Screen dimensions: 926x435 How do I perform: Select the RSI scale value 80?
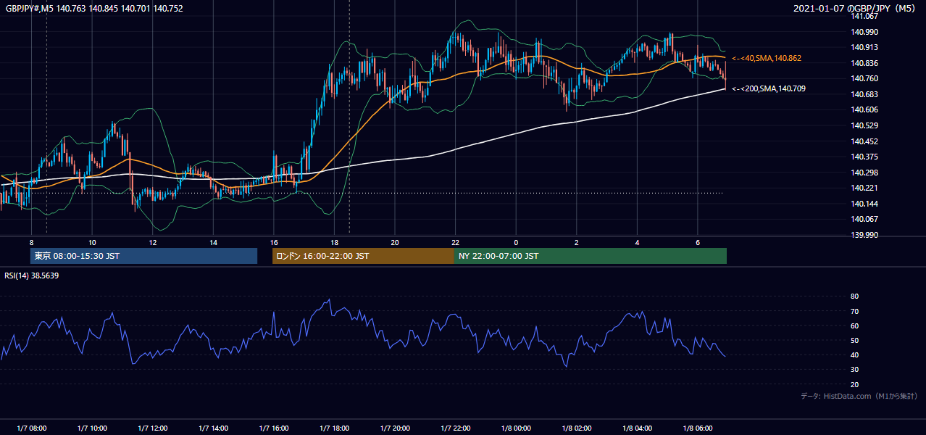pos(855,297)
